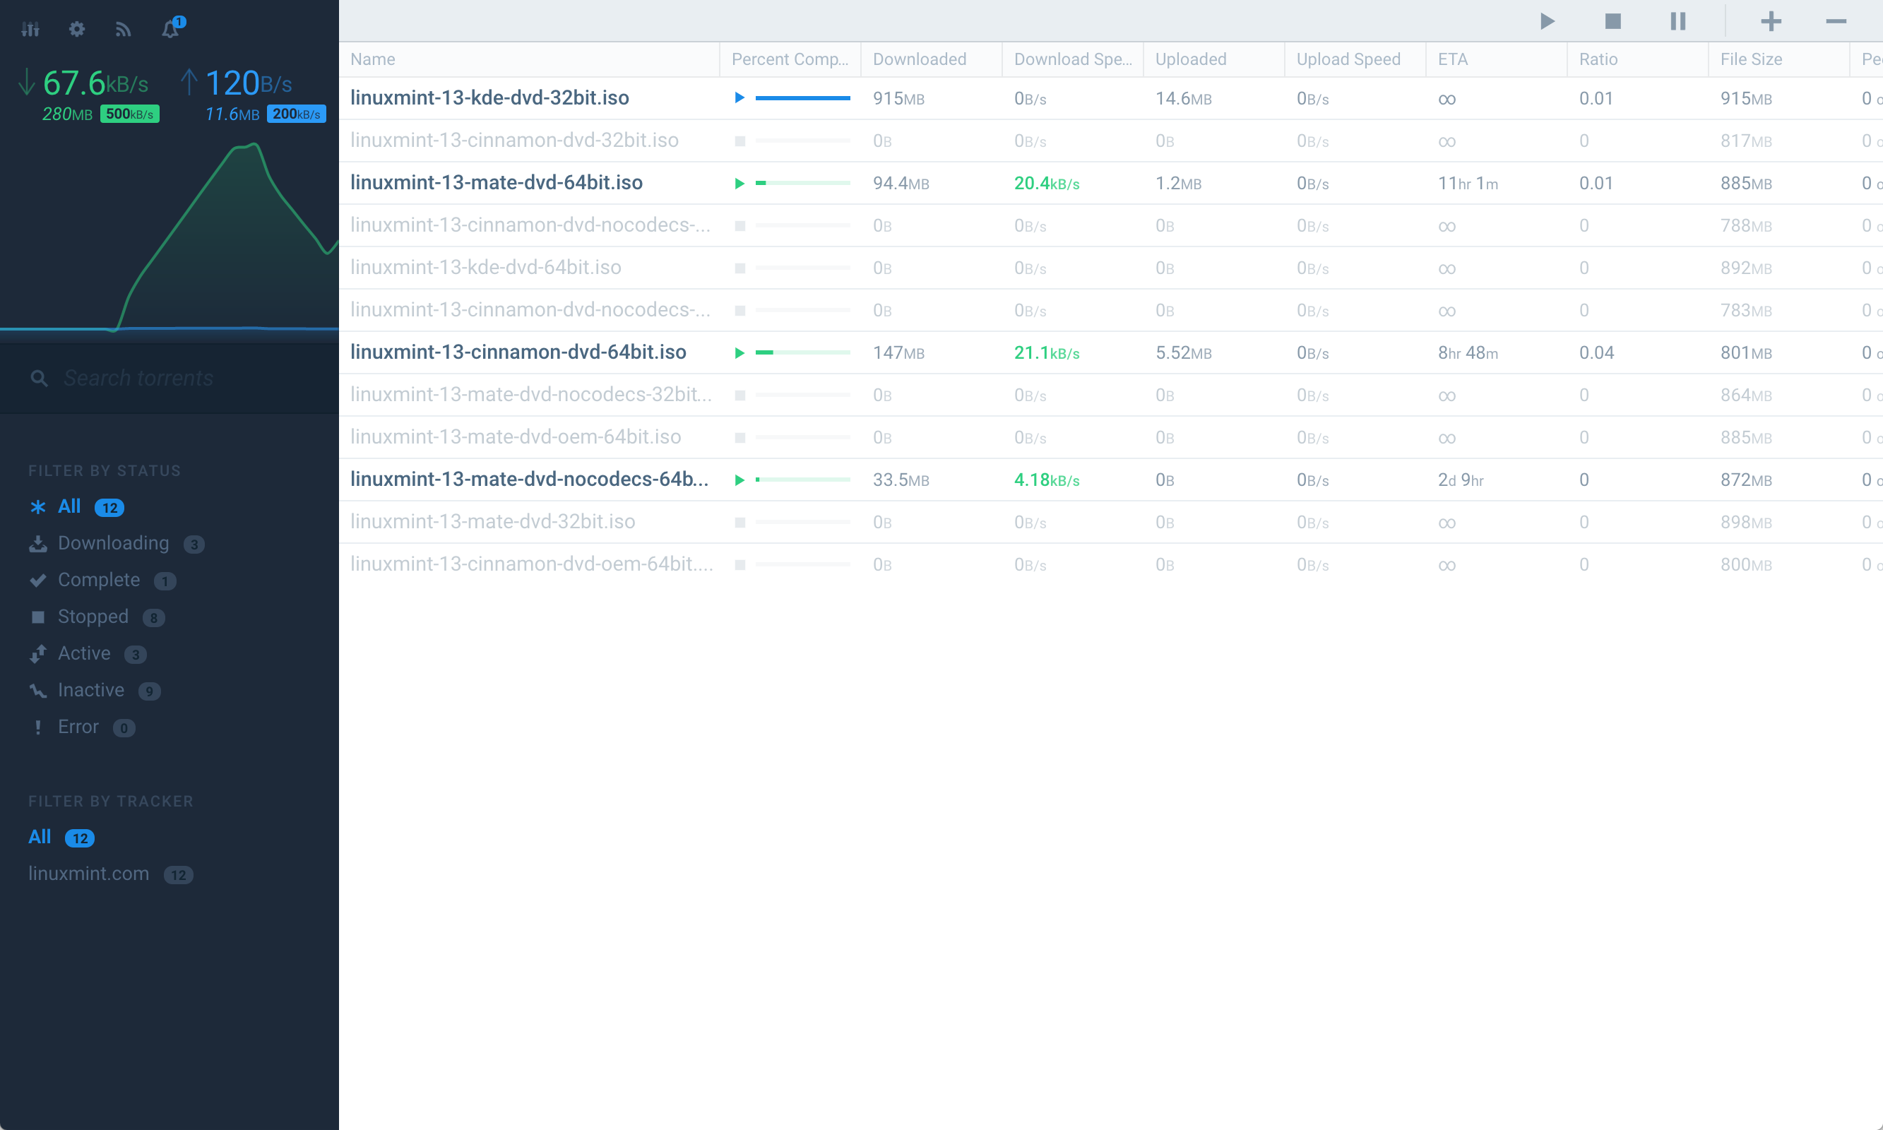1883x1130 pixels.
Task: Stop torrents using the square stop button
Action: point(1612,21)
